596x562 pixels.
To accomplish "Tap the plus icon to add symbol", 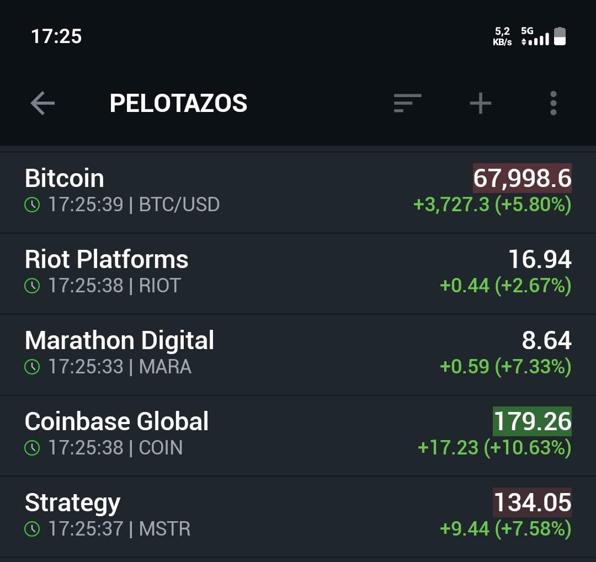I will click(480, 103).
